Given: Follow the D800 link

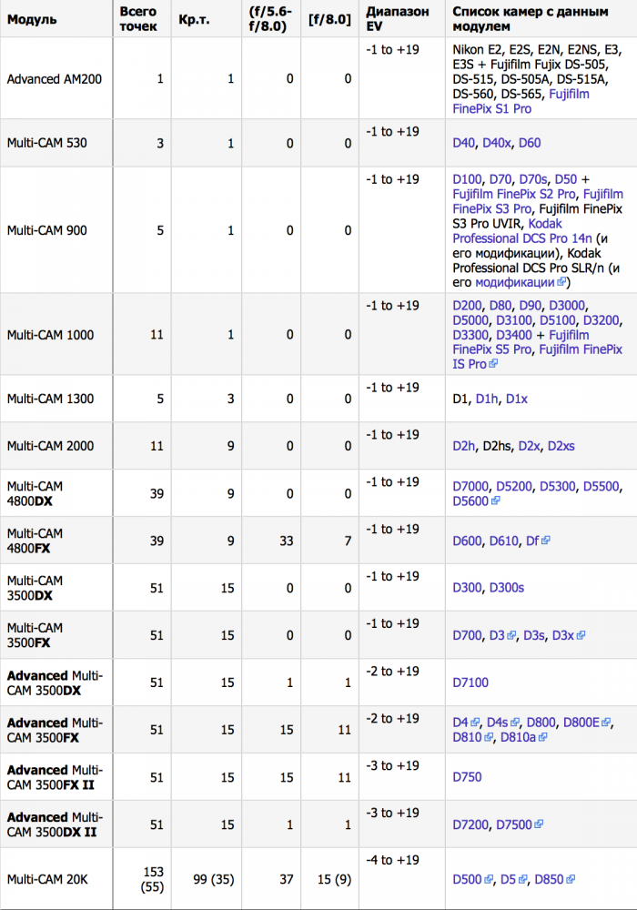Looking at the screenshot, I should tap(541, 723).
